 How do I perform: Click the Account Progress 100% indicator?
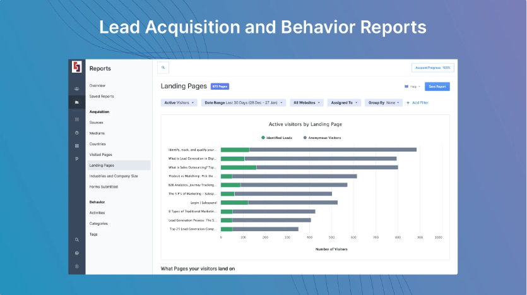point(432,68)
